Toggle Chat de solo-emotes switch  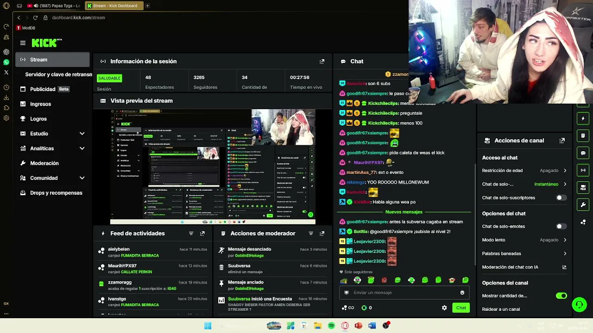point(561,226)
